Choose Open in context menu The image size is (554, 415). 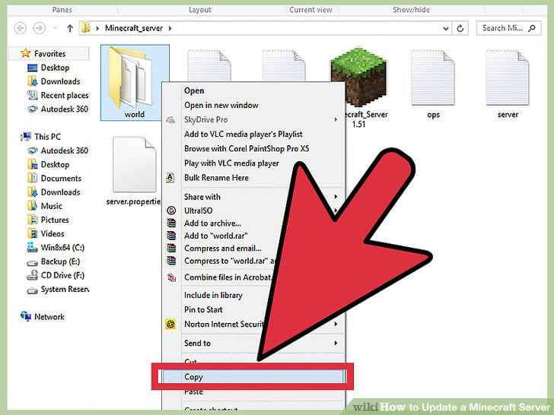194,90
